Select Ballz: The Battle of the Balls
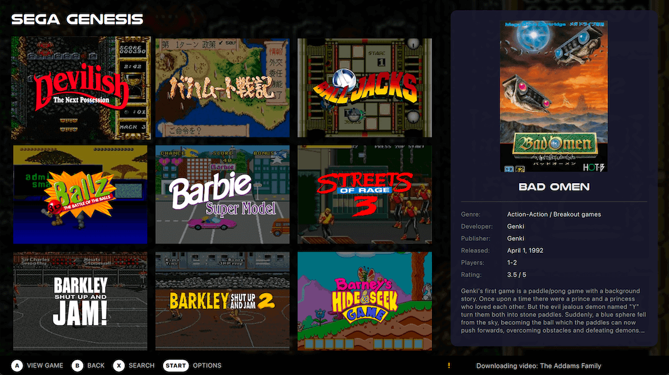 click(81, 194)
